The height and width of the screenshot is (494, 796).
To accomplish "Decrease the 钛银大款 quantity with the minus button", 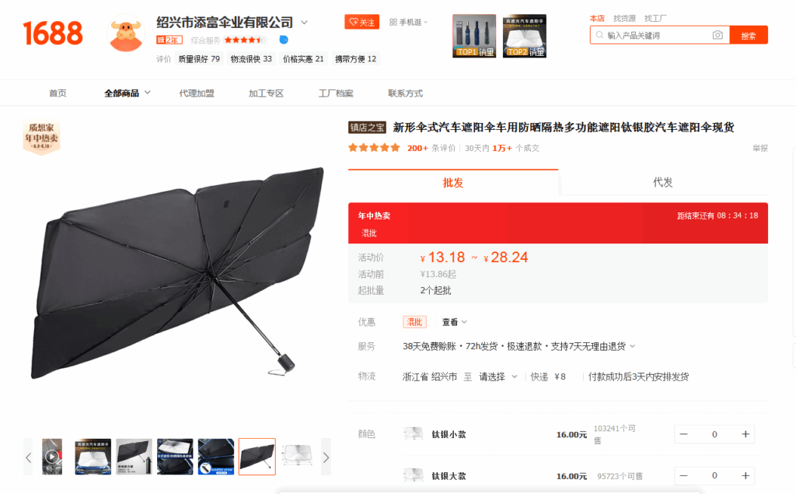I will (x=684, y=475).
